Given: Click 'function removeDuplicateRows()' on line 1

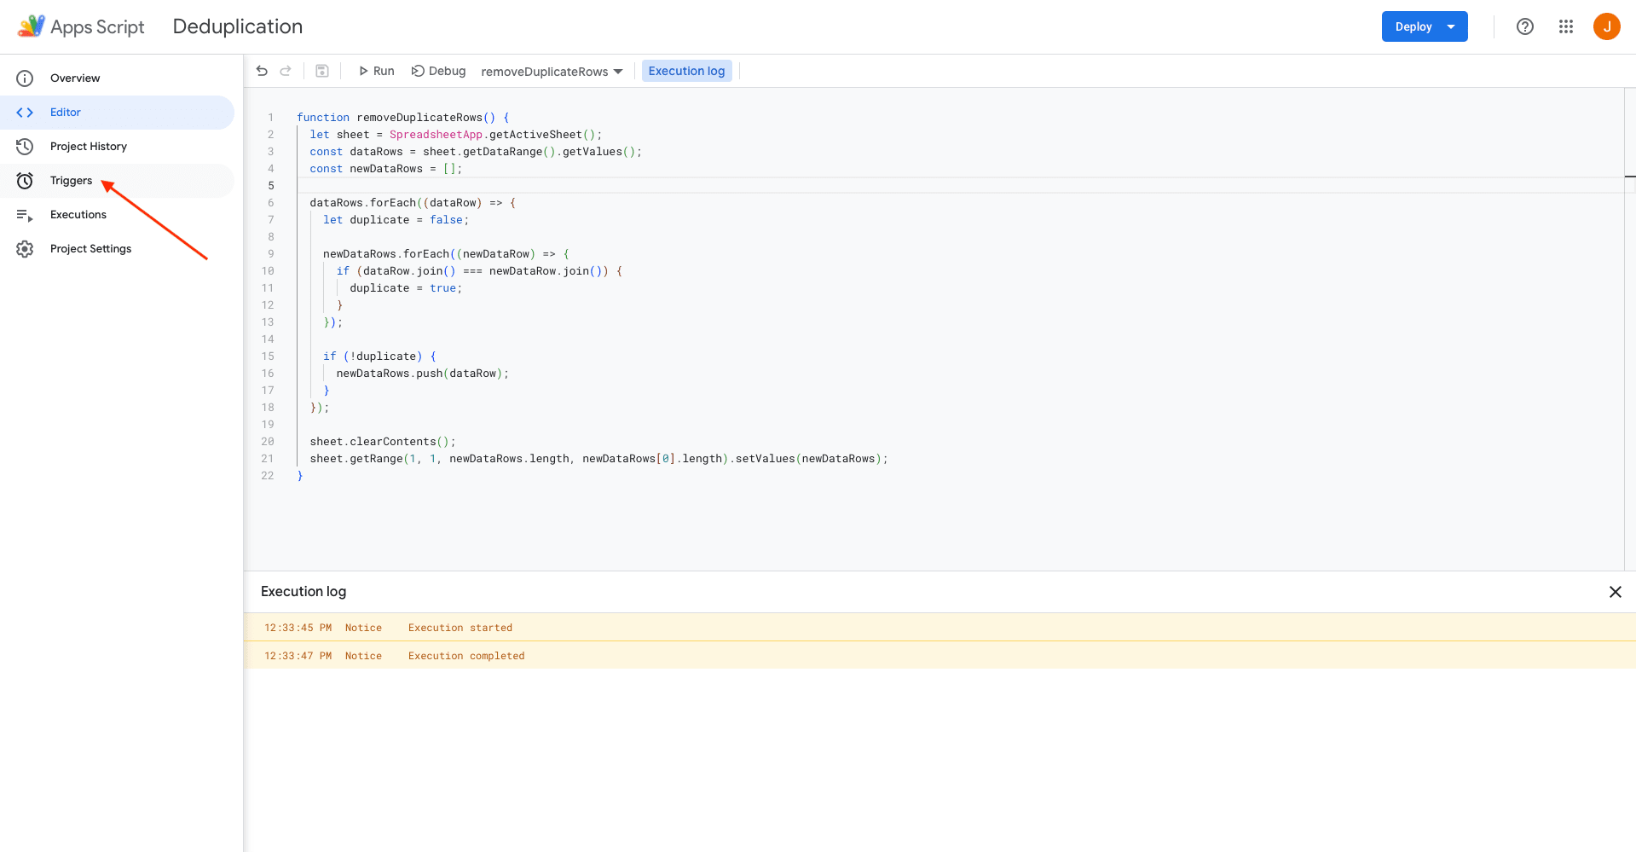Looking at the screenshot, I should [x=396, y=118].
